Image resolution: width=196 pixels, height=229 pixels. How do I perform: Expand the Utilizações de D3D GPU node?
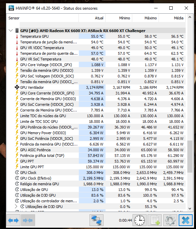16,207
